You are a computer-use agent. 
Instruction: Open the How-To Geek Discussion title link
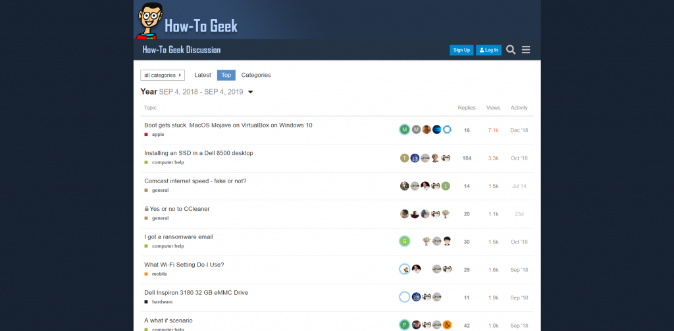[x=182, y=50]
